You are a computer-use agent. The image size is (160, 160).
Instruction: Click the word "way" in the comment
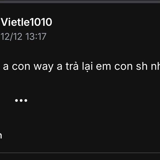(43, 67)
